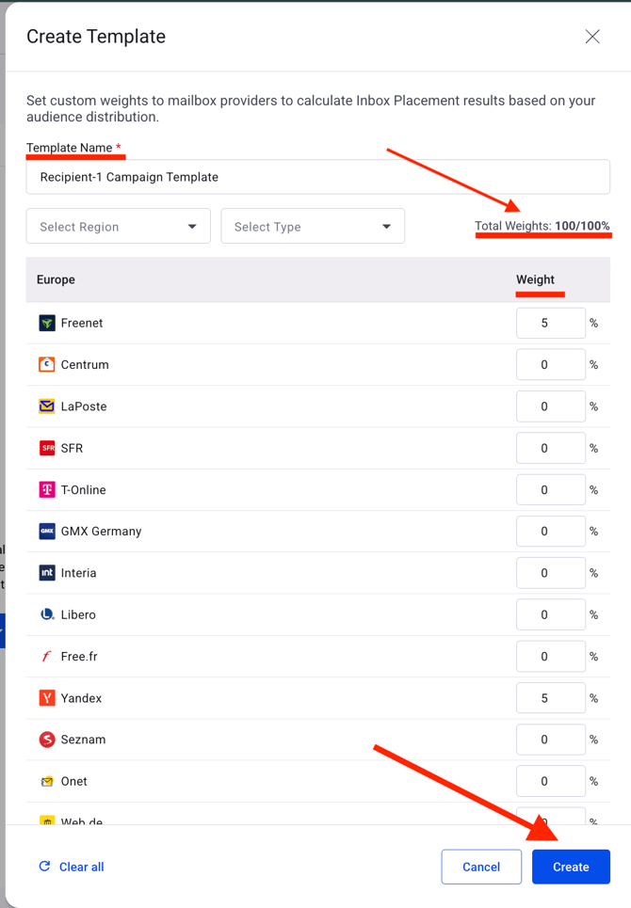This screenshot has width=631, height=908.
Task: Click the SFR red logo icon
Action: click(x=46, y=448)
